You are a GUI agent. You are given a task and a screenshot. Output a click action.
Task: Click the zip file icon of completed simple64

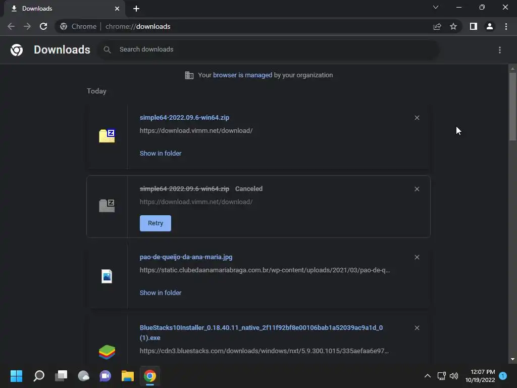coord(107,135)
